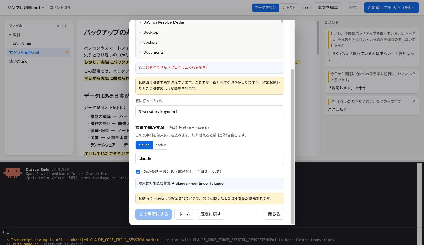Select claude as the terminal AI

(144, 145)
